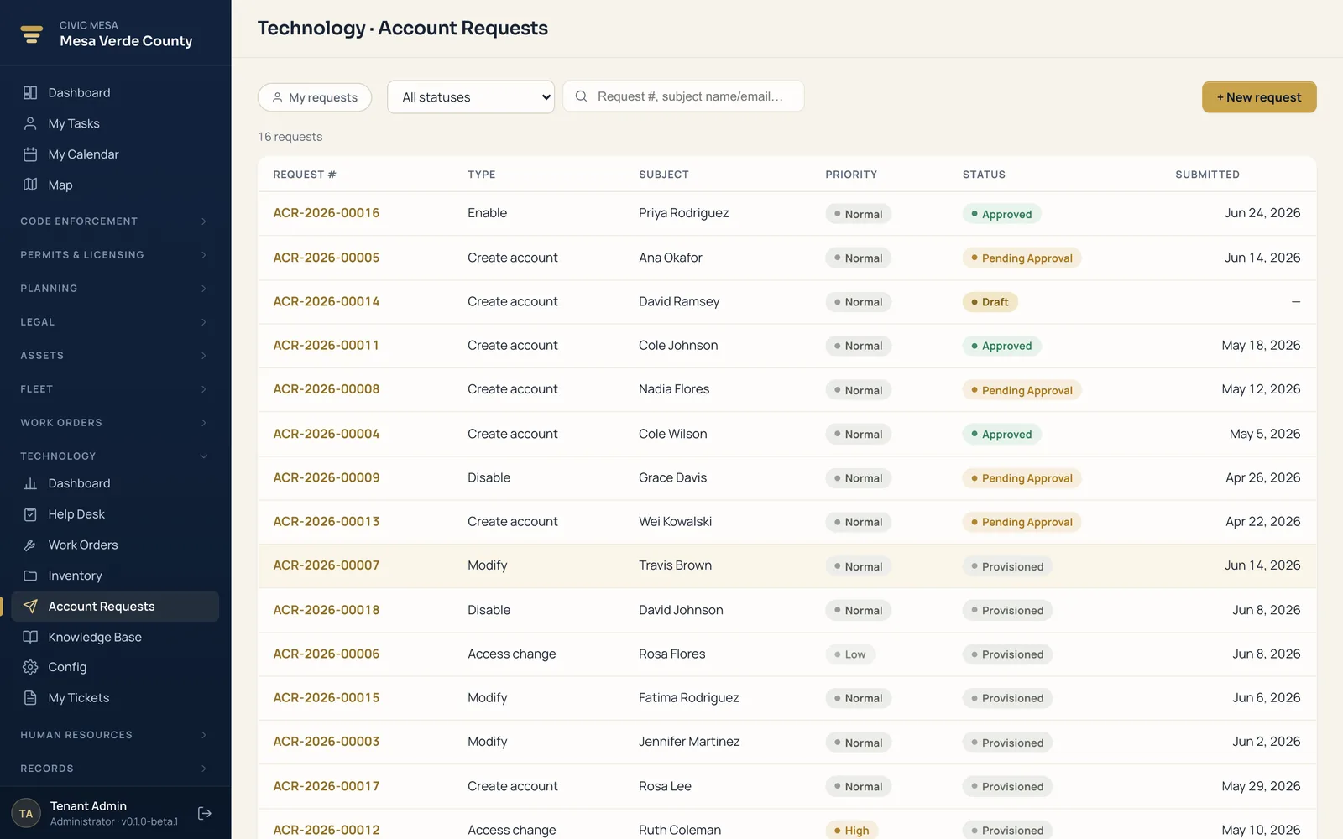Open the All statuses dropdown
Image resolution: width=1343 pixels, height=839 pixels.
pyautogui.click(x=471, y=97)
